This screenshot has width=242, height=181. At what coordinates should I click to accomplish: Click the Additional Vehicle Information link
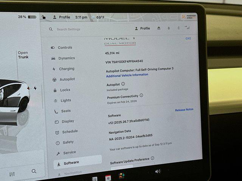(x=127, y=75)
